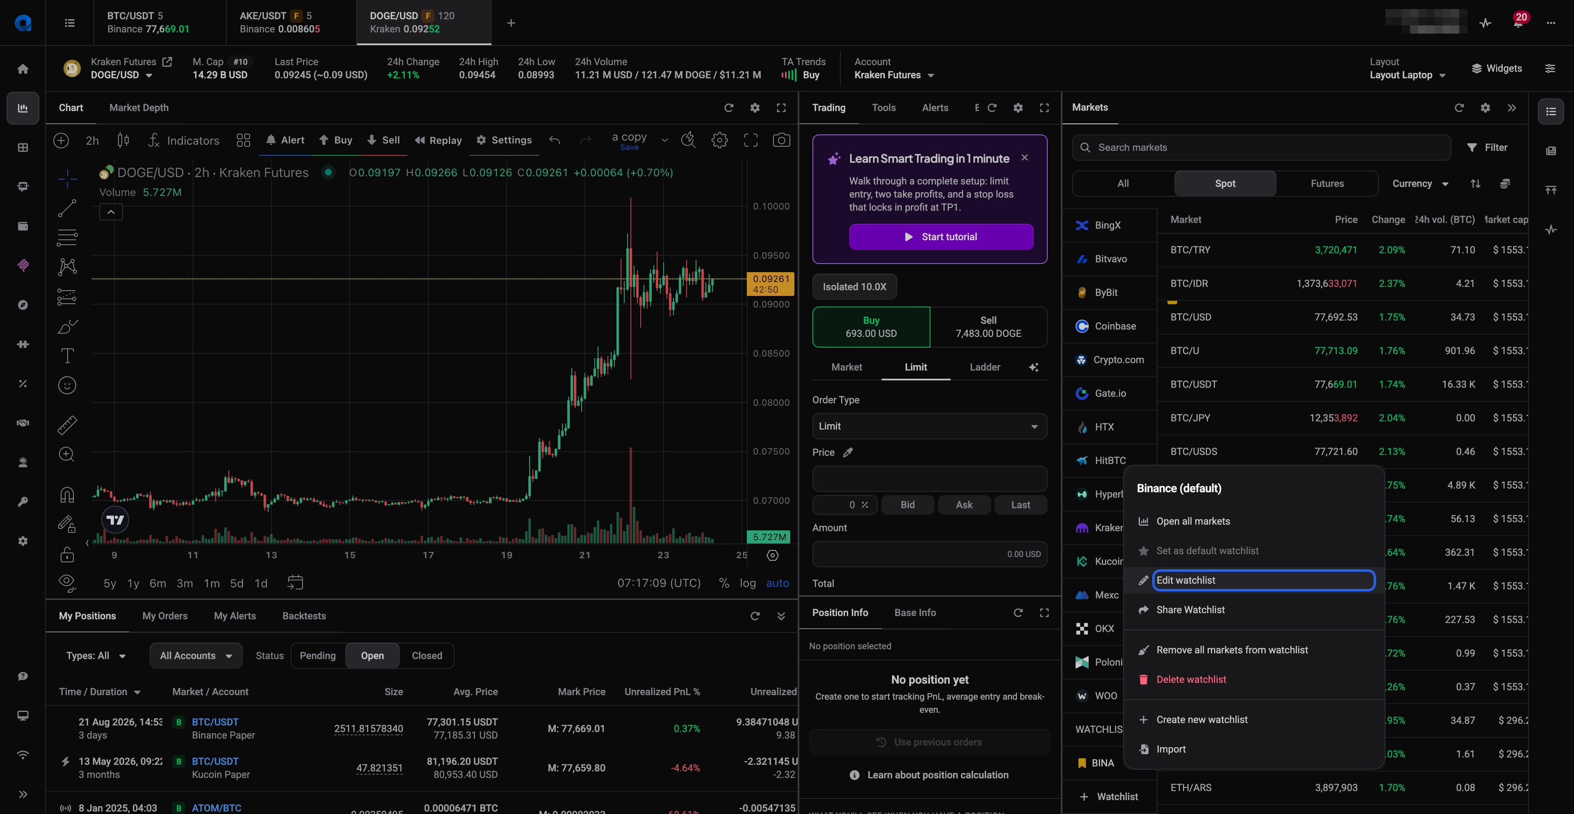Image resolution: width=1574 pixels, height=814 pixels.
Task: Switch to the Ladder order tab
Action: (x=984, y=367)
